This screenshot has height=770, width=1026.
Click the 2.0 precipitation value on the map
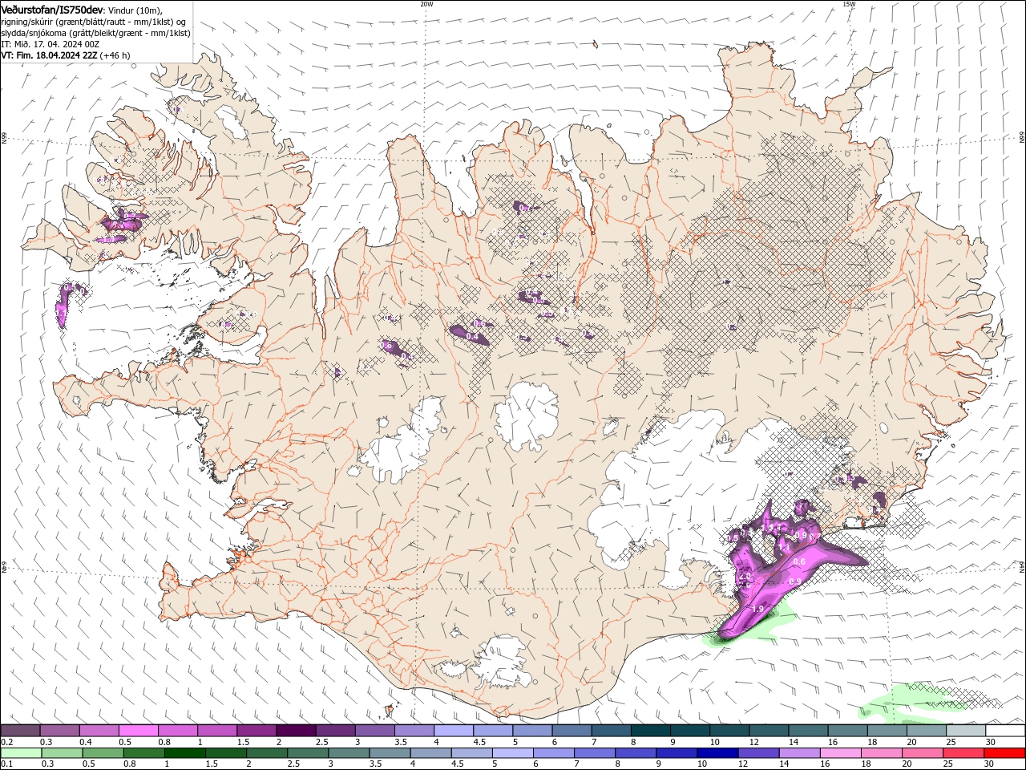744,577
